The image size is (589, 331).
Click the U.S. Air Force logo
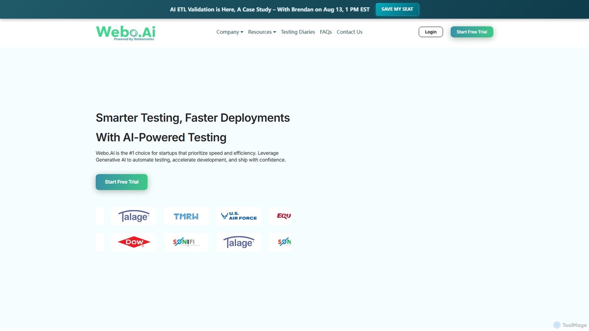[x=239, y=216]
